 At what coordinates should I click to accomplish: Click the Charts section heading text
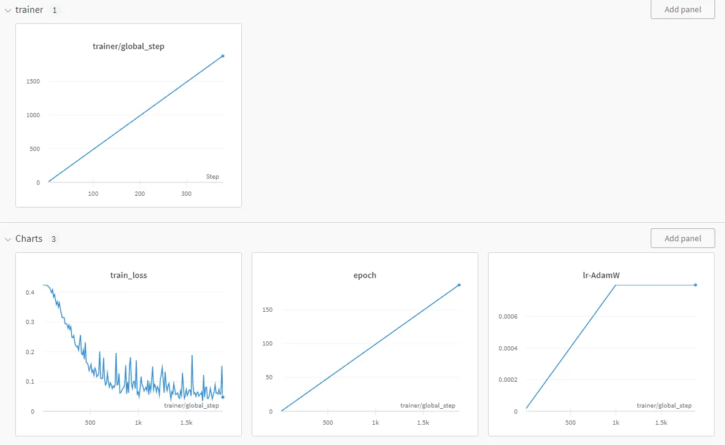coord(29,238)
